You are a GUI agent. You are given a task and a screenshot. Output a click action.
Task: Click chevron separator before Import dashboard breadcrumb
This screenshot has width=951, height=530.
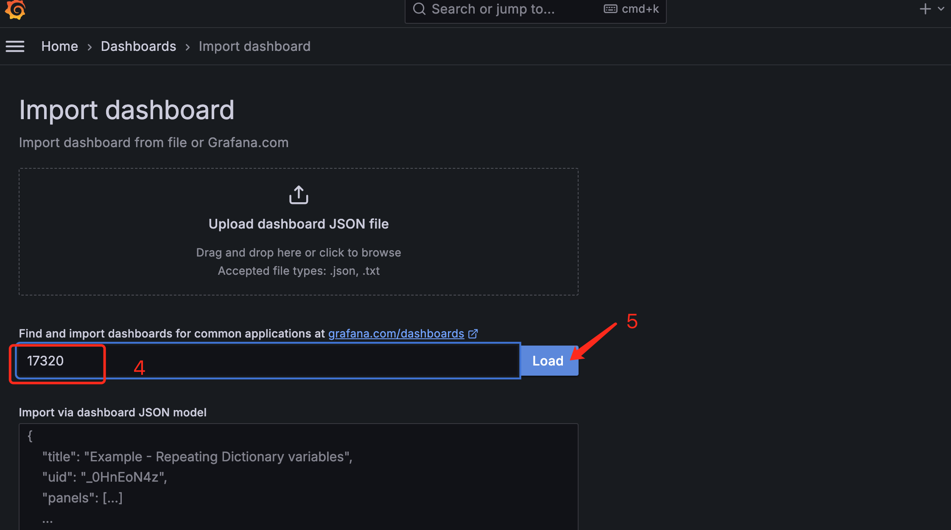tap(187, 47)
